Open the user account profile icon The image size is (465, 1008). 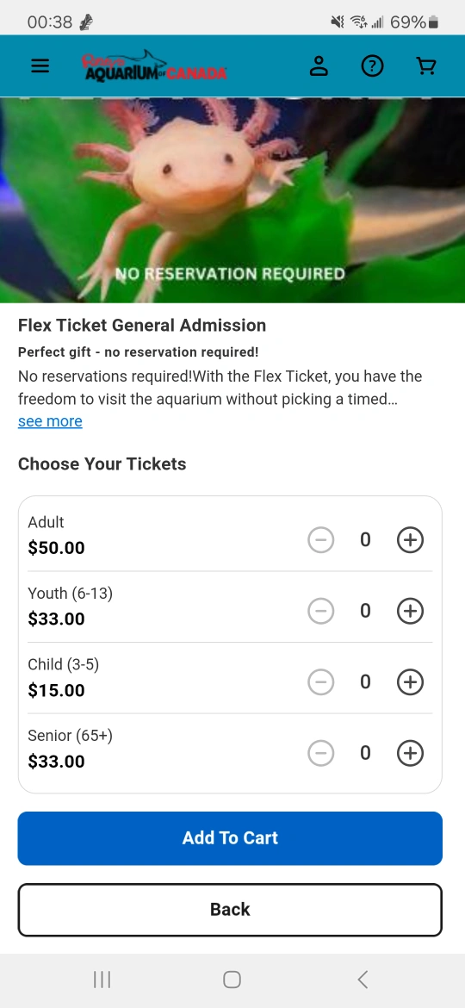pos(319,66)
